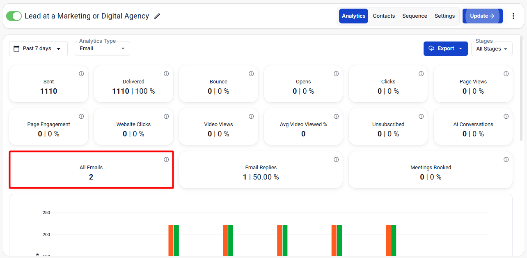The image size is (527, 258).
Task: Click info icon on Meetings Booked card
Action: (506, 159)
